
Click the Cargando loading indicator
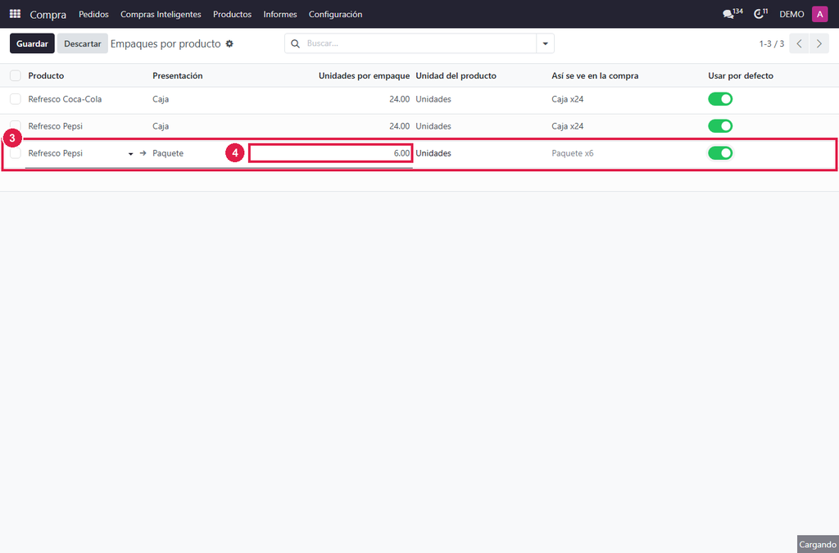click(x=818, y=545)
